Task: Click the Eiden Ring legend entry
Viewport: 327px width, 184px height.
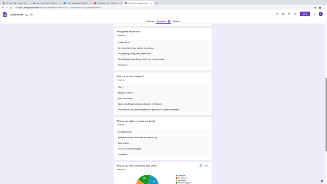Action: [x=181, y=176]
